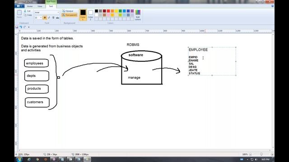Toggle Underline formatting
This screenshot has width=289, height=162.
pos(53,18)
